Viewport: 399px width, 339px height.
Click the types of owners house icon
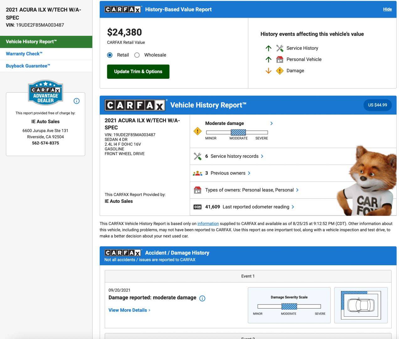click(x=198, y=190)
